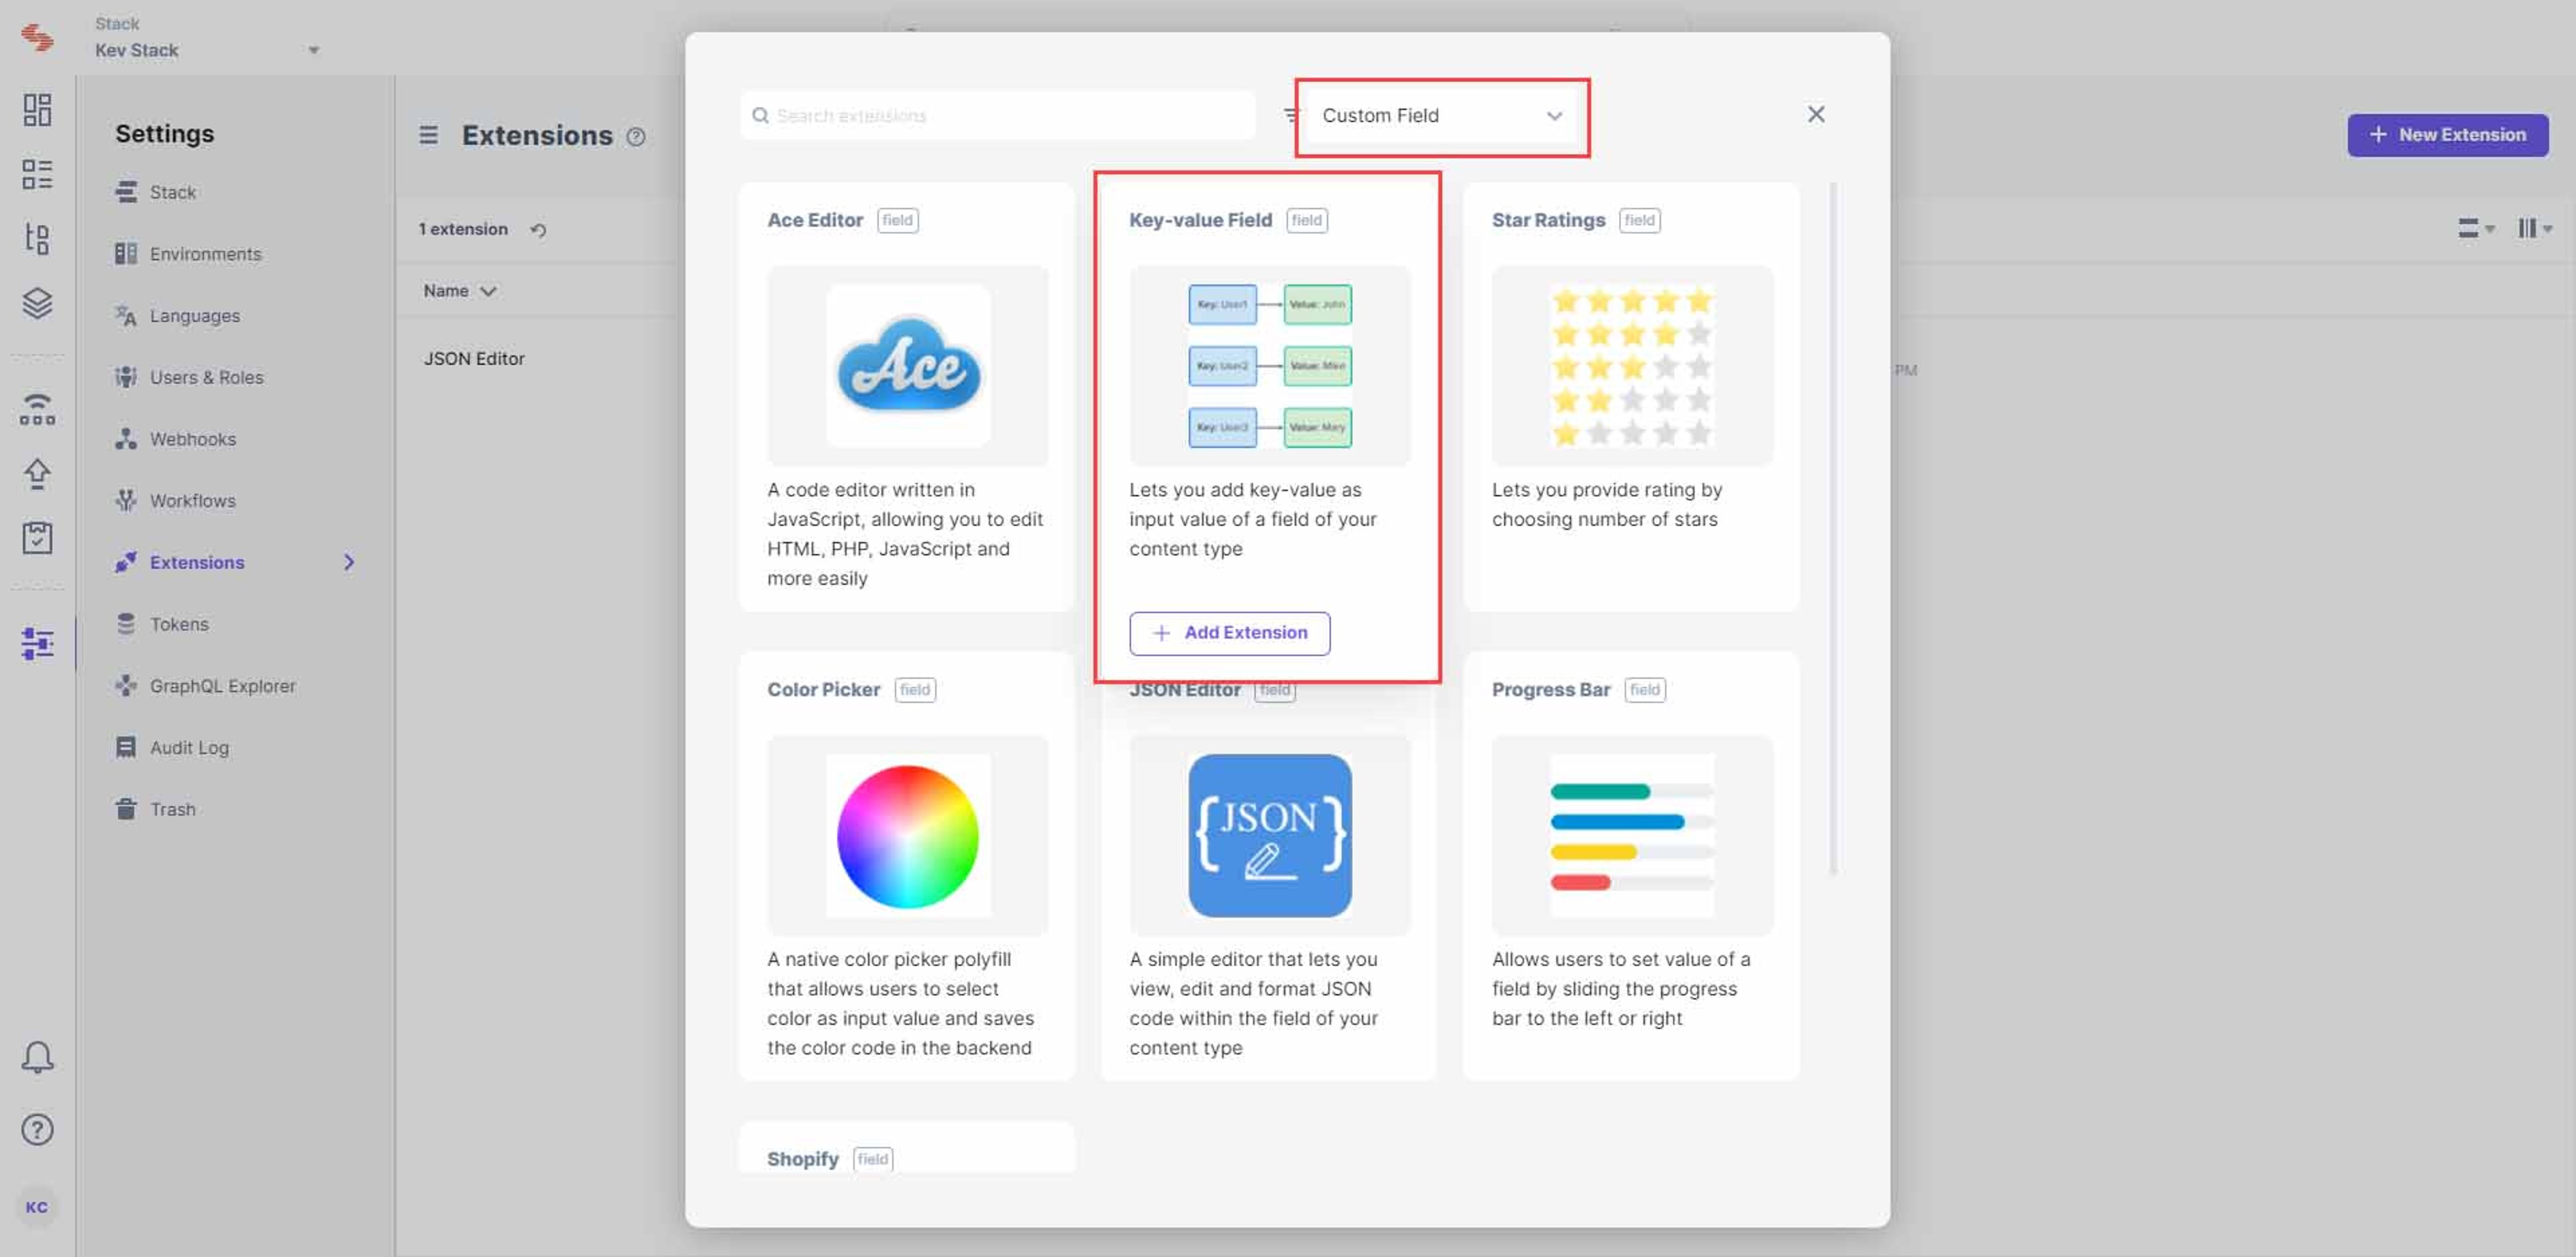Expand the Extensions submenu chevron in Settings
This screenshot has width=2576, height=1257.
click(349, 563)
